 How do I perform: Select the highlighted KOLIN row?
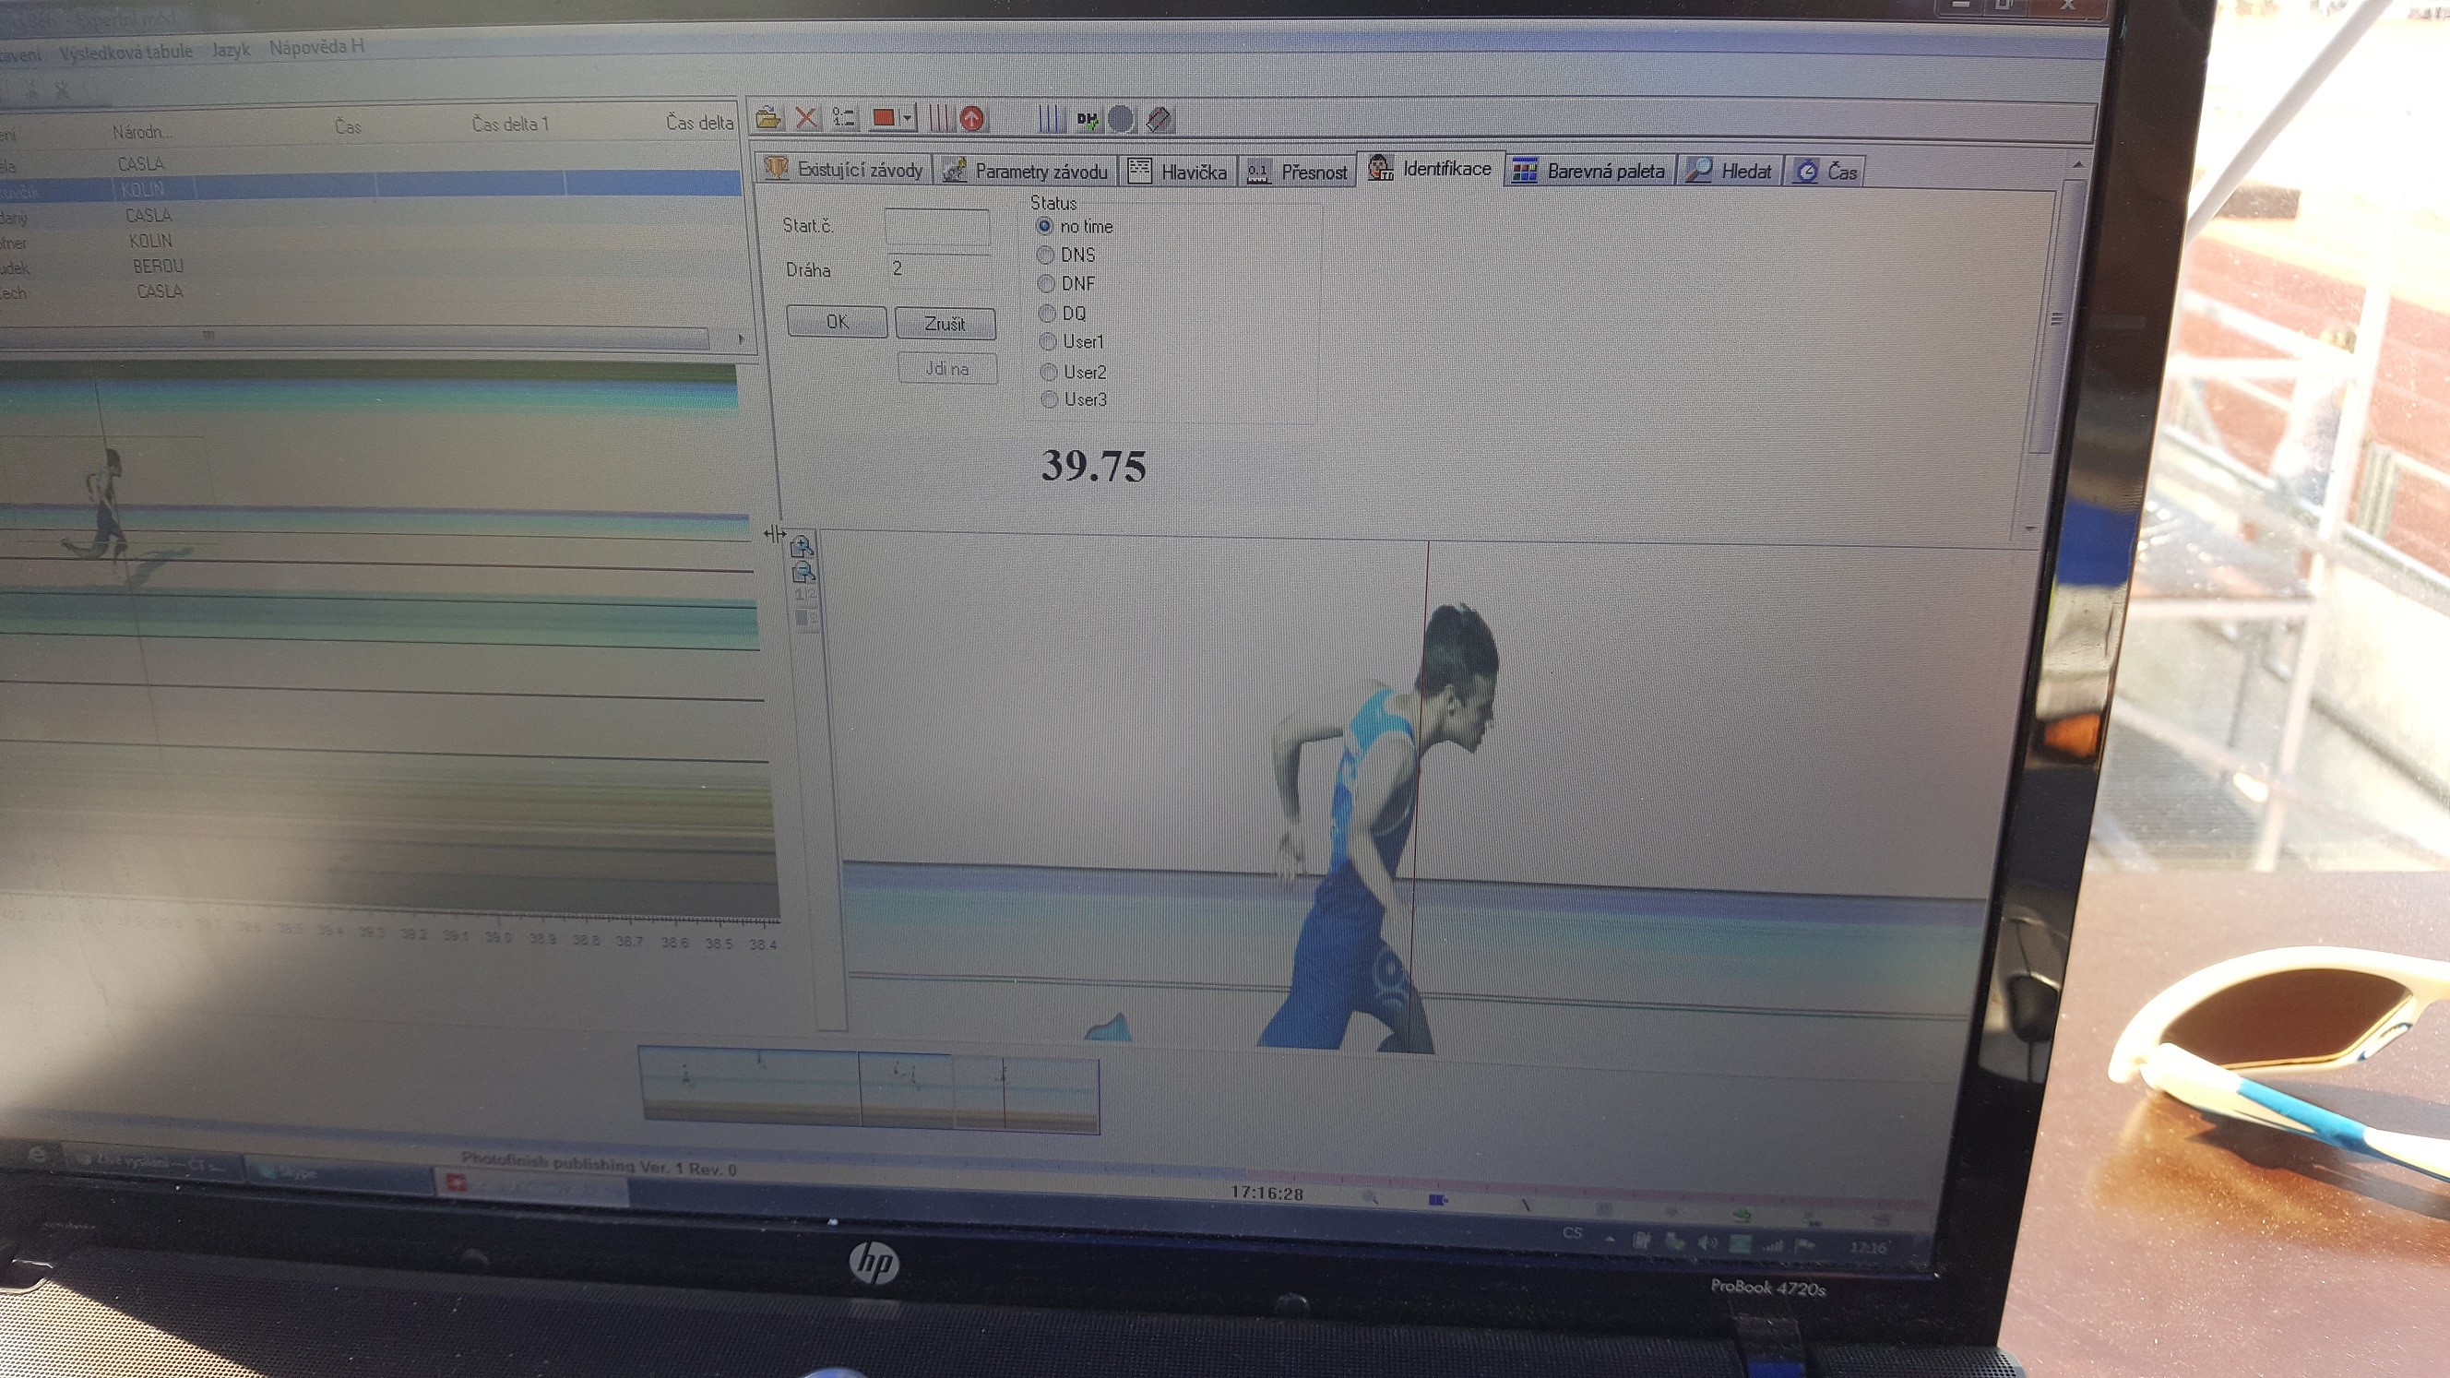[x=370, y=186]
